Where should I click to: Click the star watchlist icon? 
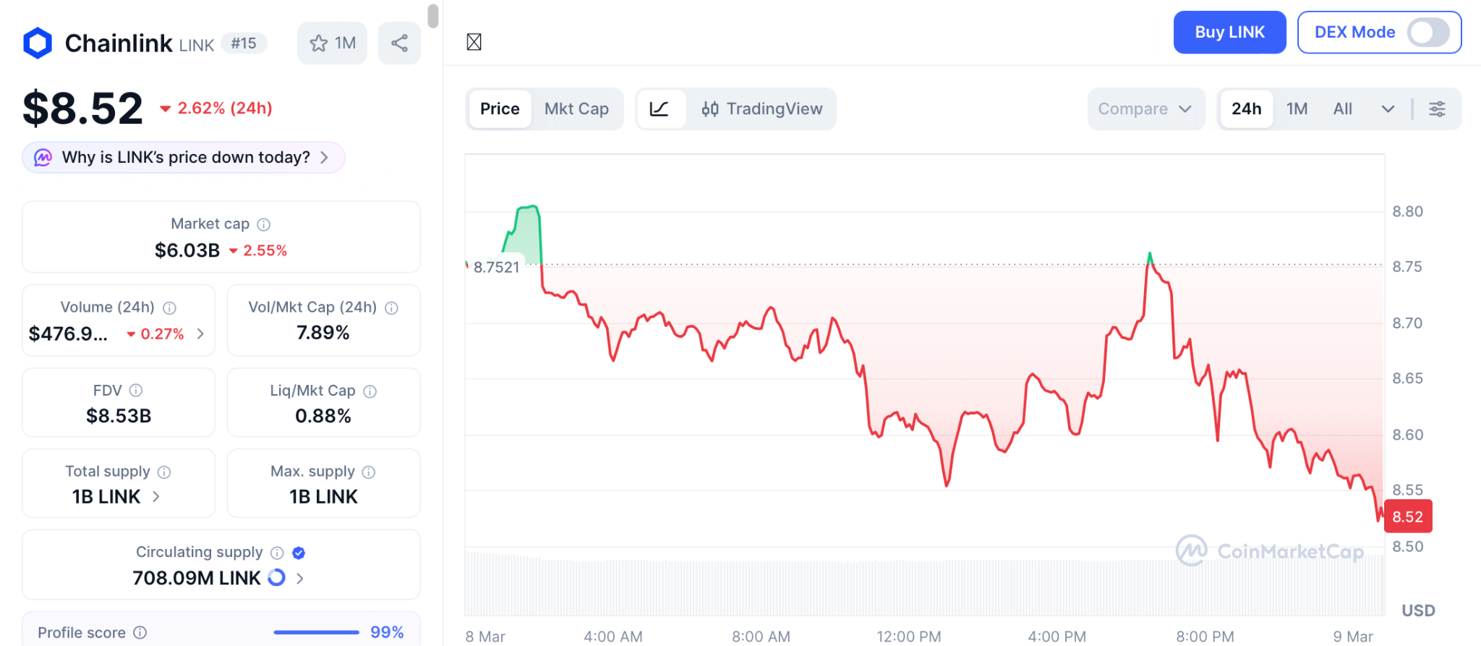coord(319,43)
